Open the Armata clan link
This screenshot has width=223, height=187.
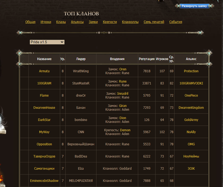[44, 71]
